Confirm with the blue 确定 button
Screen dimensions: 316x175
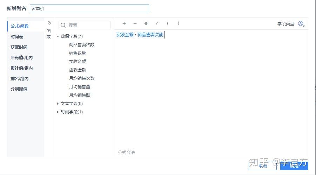click(294, 166)
